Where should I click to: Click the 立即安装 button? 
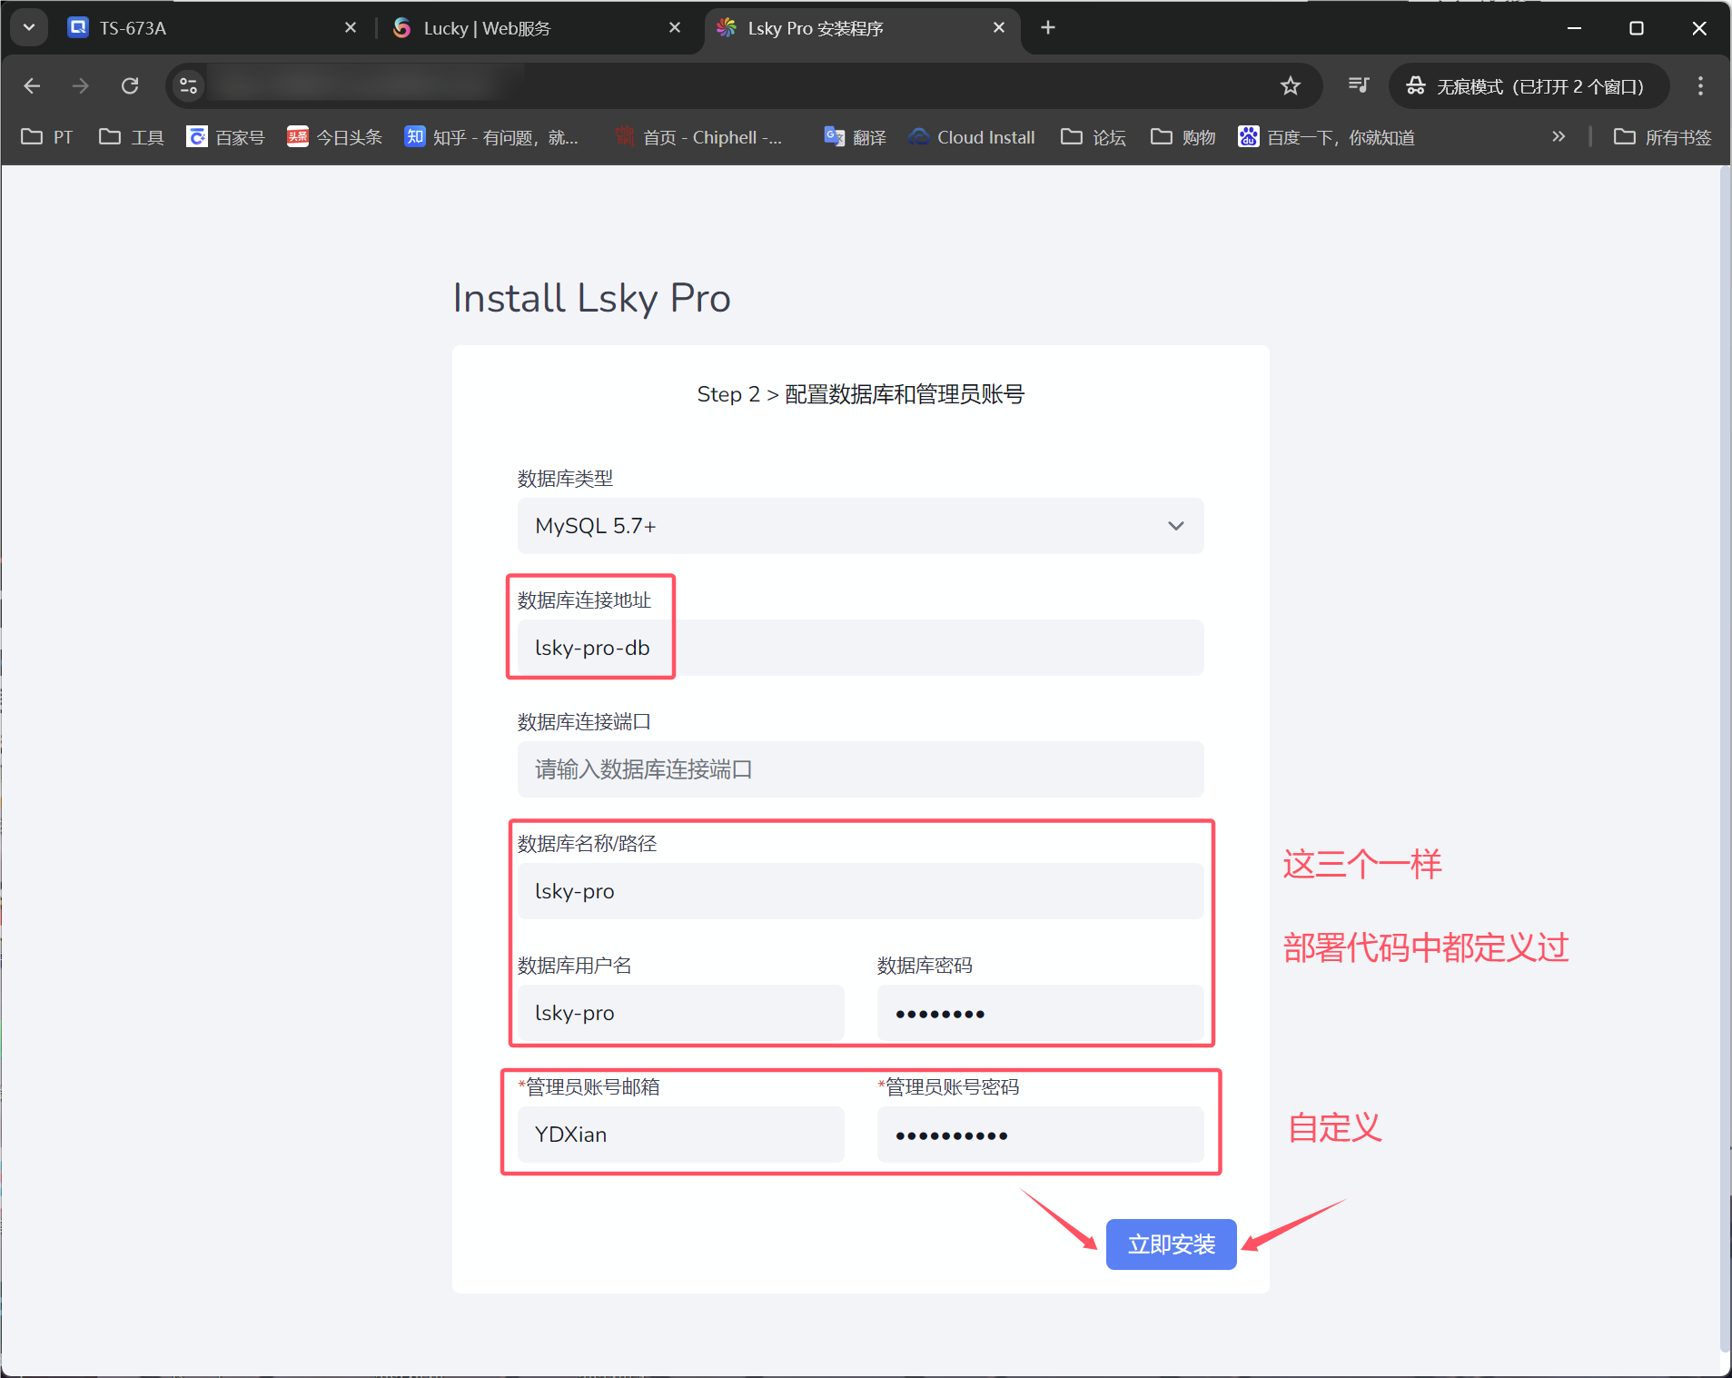(x=1171, y=1244)
